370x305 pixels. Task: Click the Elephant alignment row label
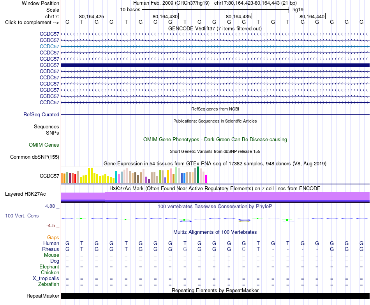click(49, 267)
